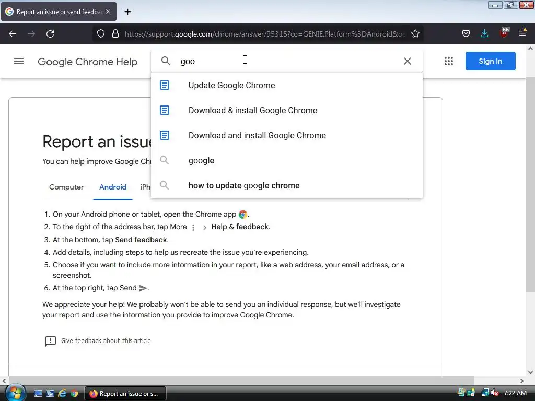Viewport: 535px width, 401px height.
Task: Open the Firefox application menu
Action: tap(522, 34)
